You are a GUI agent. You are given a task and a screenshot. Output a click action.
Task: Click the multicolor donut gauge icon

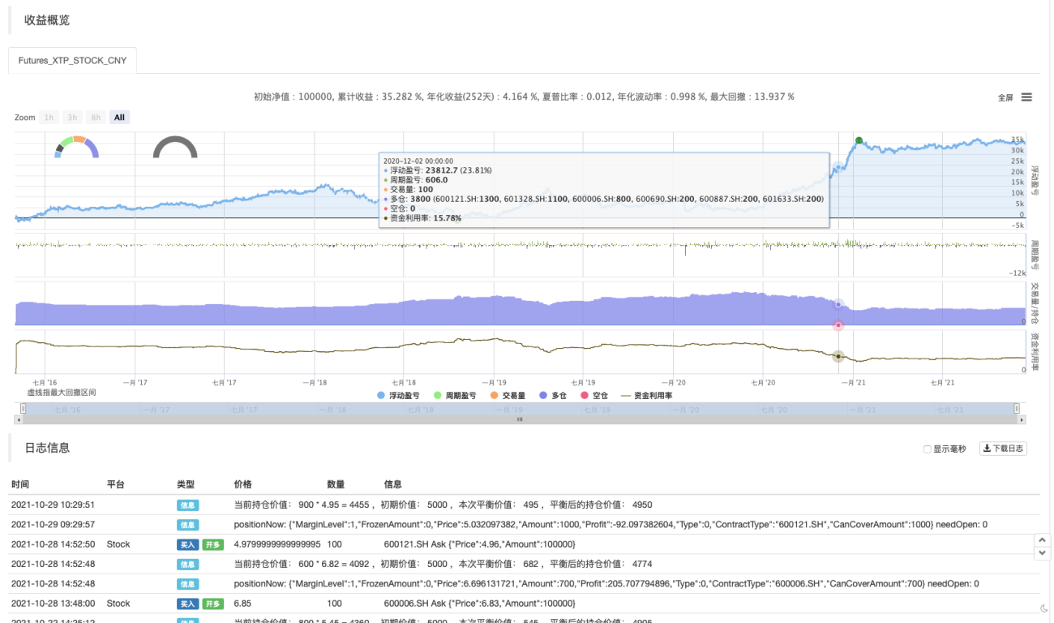pyautogui.click(x=76, y=147)
